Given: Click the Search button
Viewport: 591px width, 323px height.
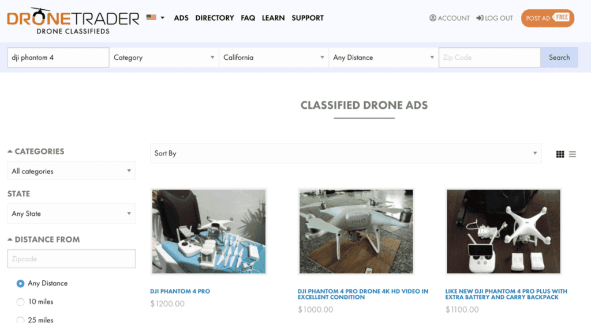Looking at the screenshot, I should click(559, 58).
